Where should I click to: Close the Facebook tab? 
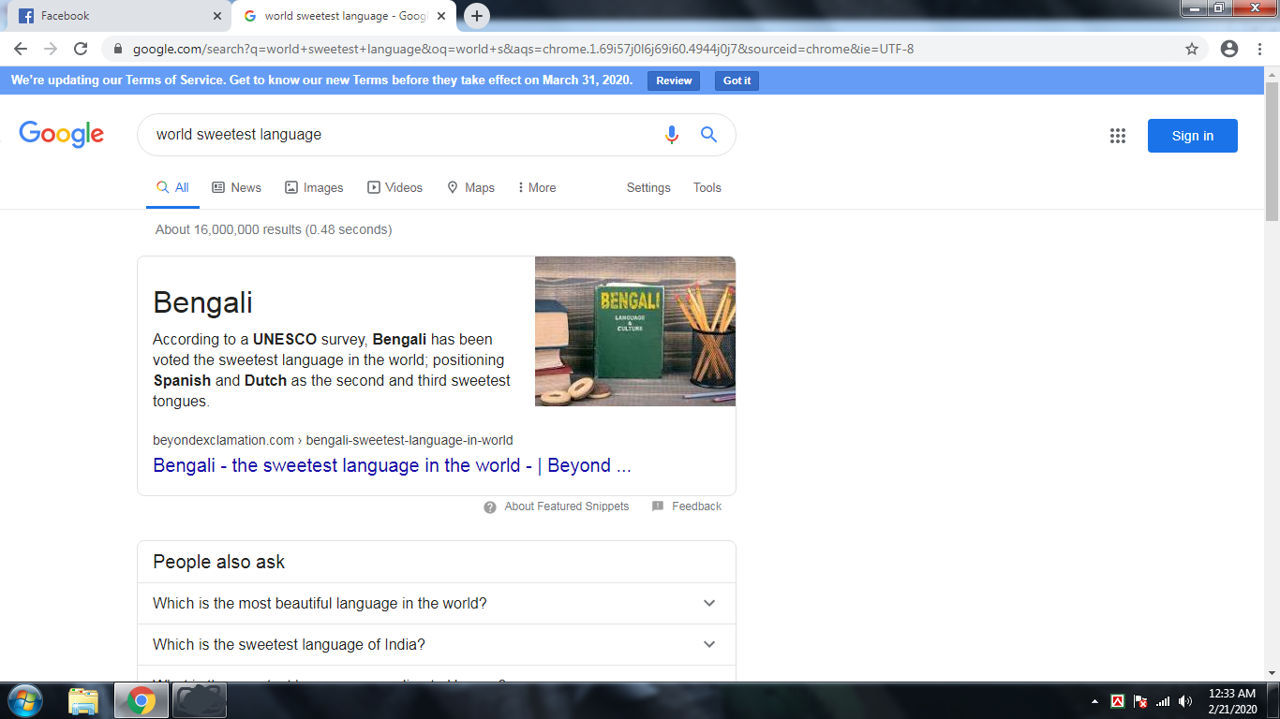tap(217, 16)
